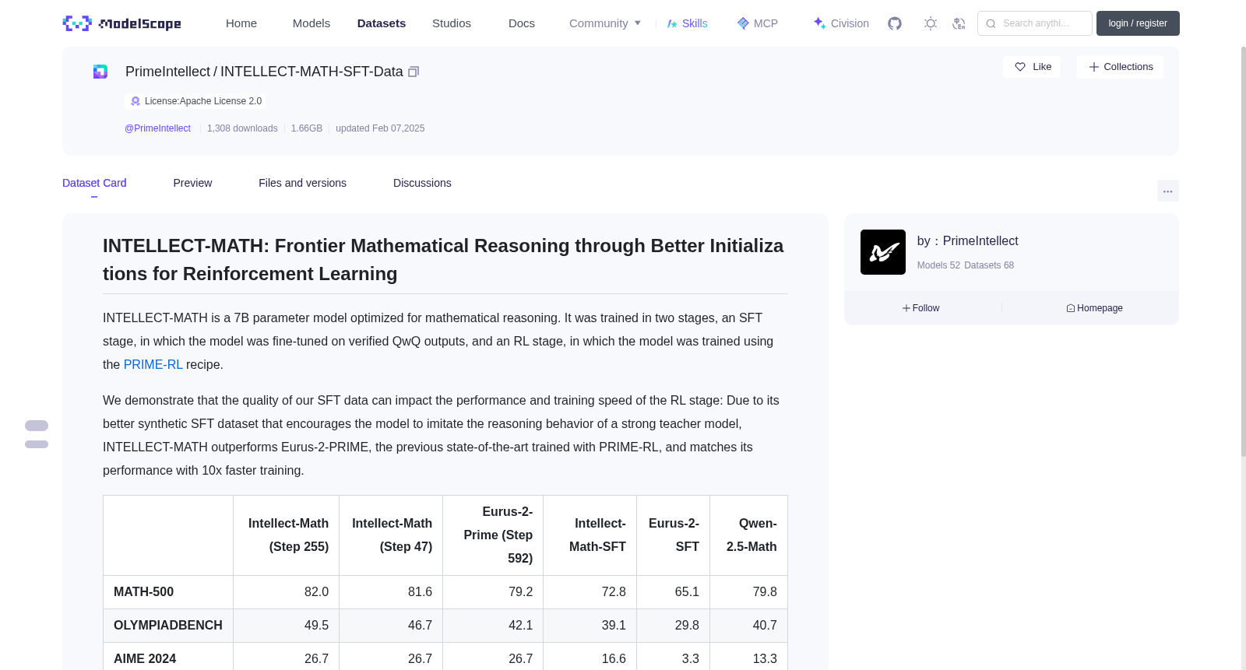Screen dimensions: 1246x670
Task: Click the PrimeIntellect organization logo thumbnail
Action: pos(883,252)
